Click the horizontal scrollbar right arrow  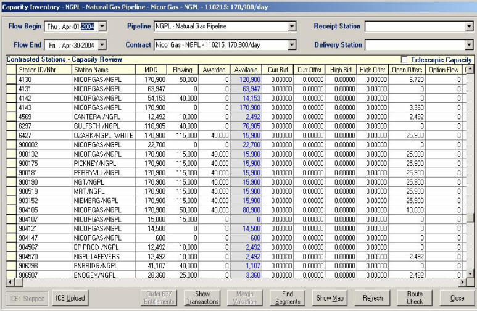point(462,282)
